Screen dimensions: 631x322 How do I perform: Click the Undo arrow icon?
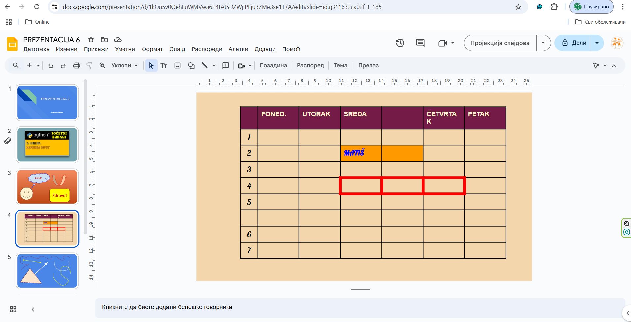[51, 66]
